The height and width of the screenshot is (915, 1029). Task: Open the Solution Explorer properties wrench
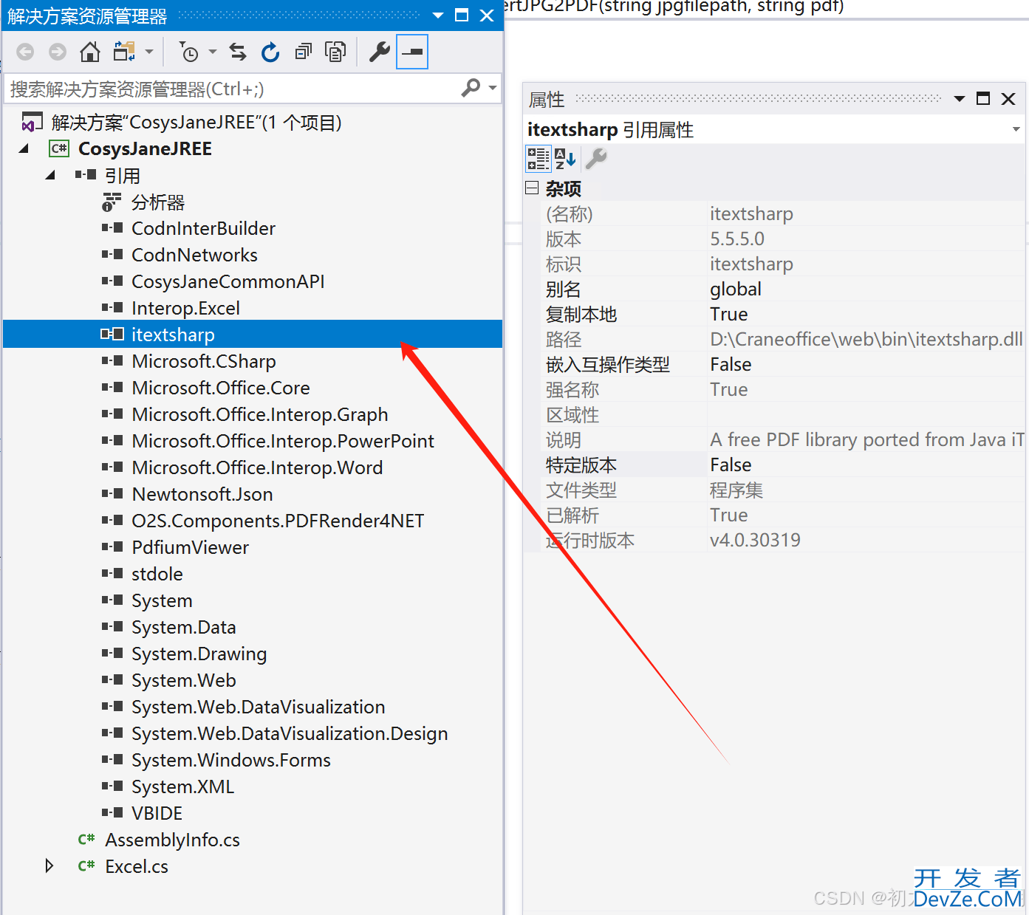(x=379, y=52)
